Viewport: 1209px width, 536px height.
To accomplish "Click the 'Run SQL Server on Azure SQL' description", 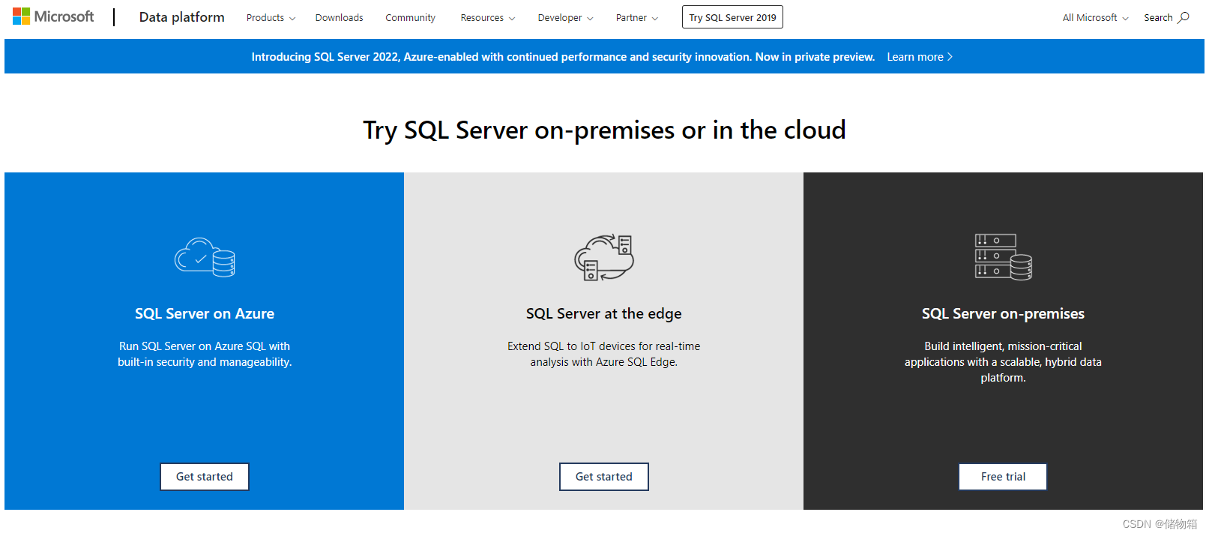I will click(205, 354).
